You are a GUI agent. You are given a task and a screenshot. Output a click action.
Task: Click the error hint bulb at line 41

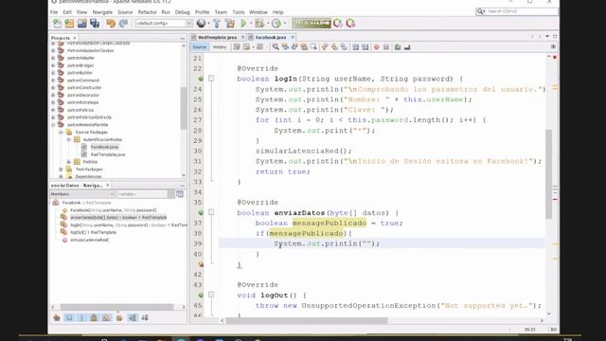[x=201, y=264]
